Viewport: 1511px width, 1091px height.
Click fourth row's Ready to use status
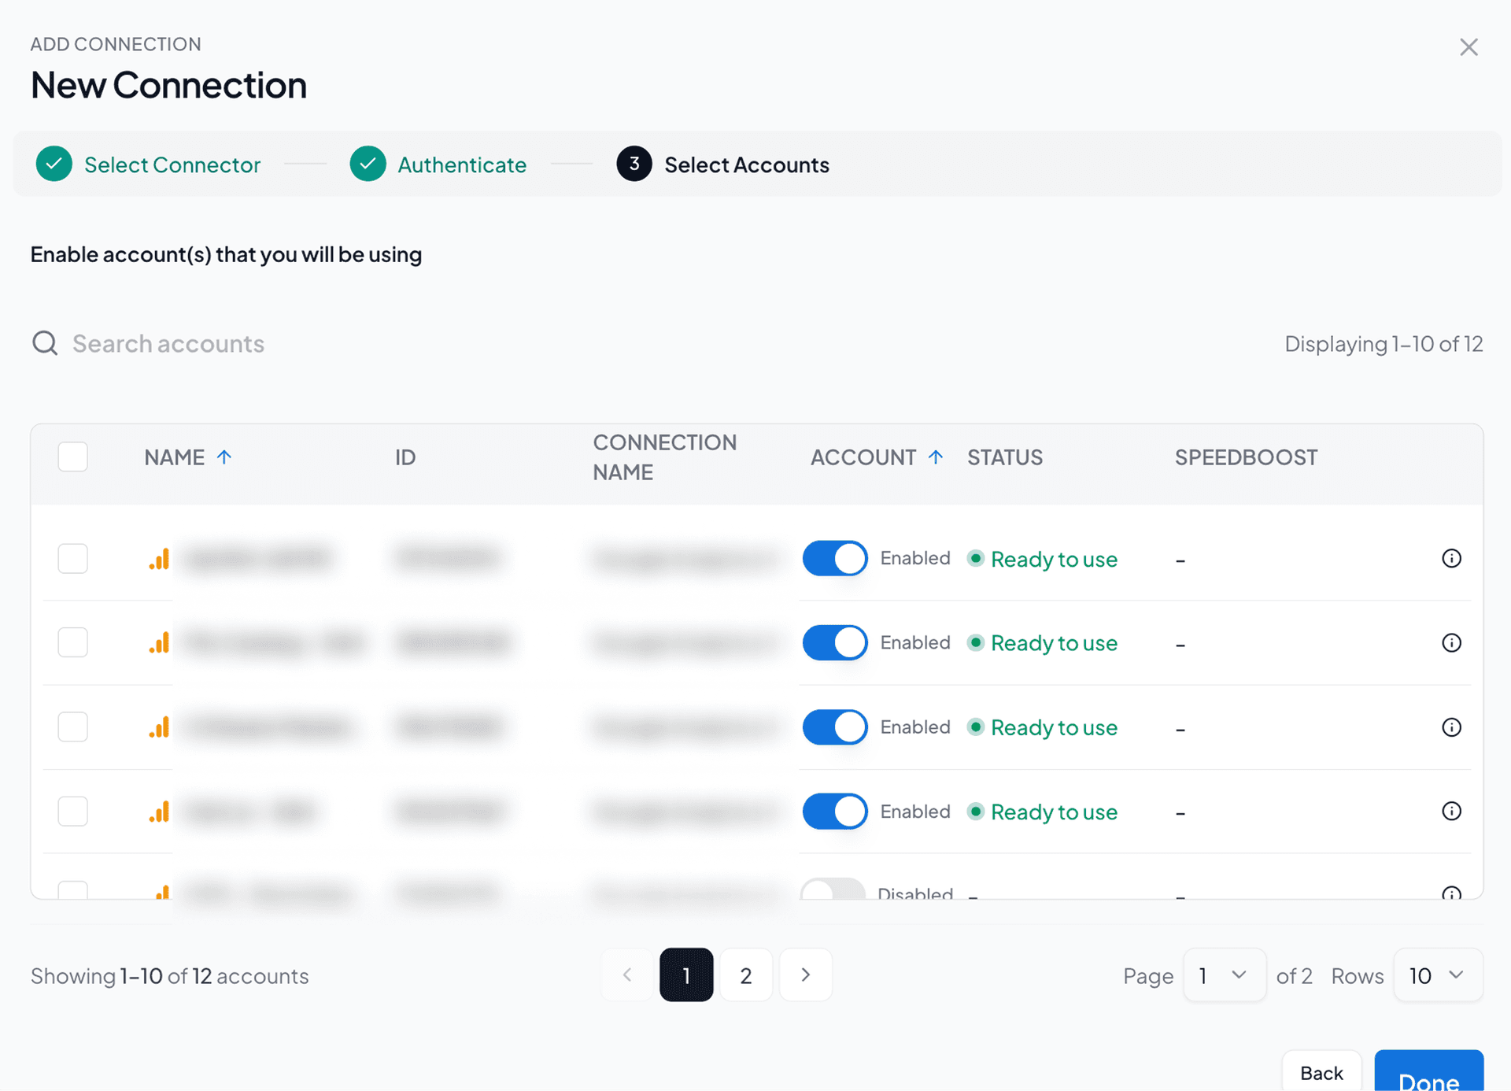[1043, 812]
